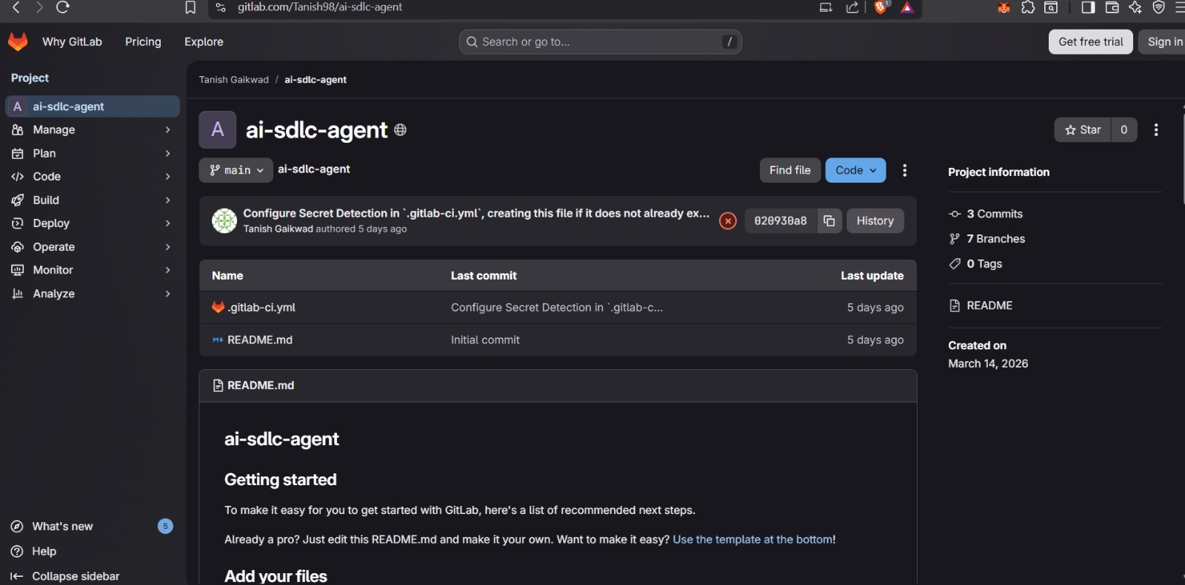
Task: Expand the Monitor sidebar section
Action: [x=92, y=270]
